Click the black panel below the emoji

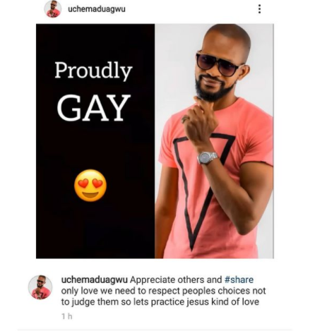pyautogui.click(x=95, y=231)
